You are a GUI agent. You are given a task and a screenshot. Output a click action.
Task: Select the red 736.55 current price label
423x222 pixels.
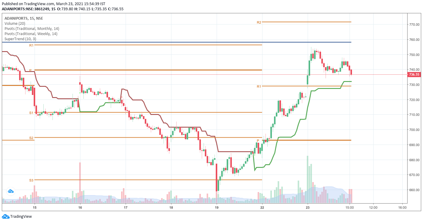pyautogui.click(x=415, y=74)
